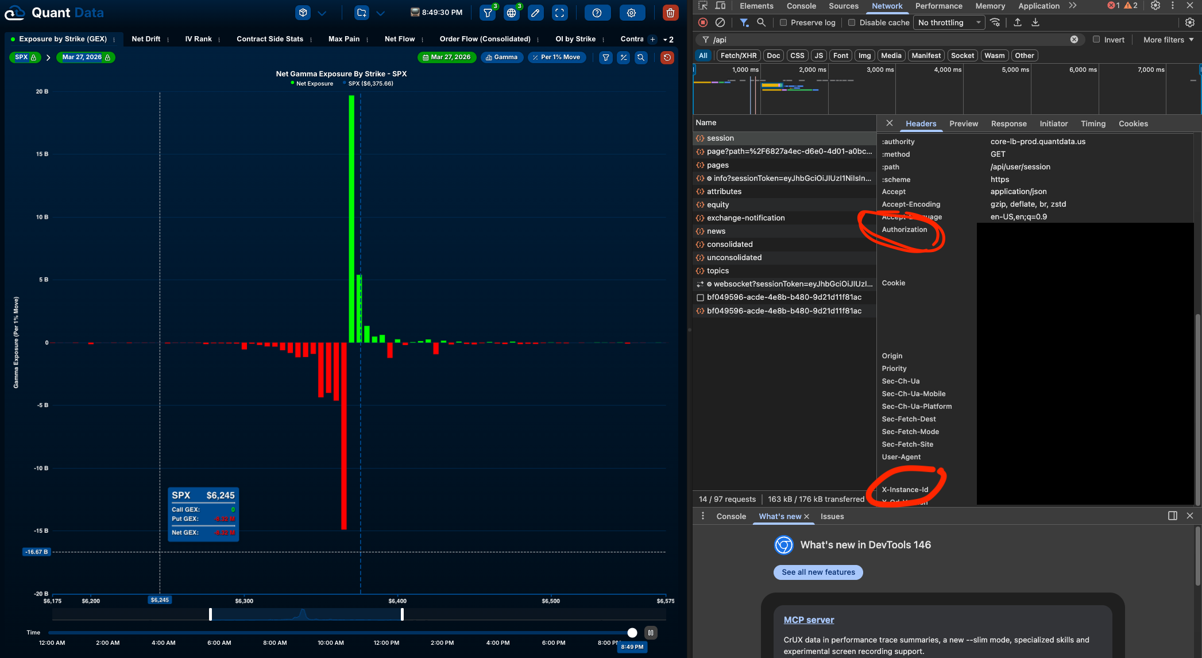Switch to the DevTools Console tab
Viewport: 1202px width, 658px height.
coord(801,6)
